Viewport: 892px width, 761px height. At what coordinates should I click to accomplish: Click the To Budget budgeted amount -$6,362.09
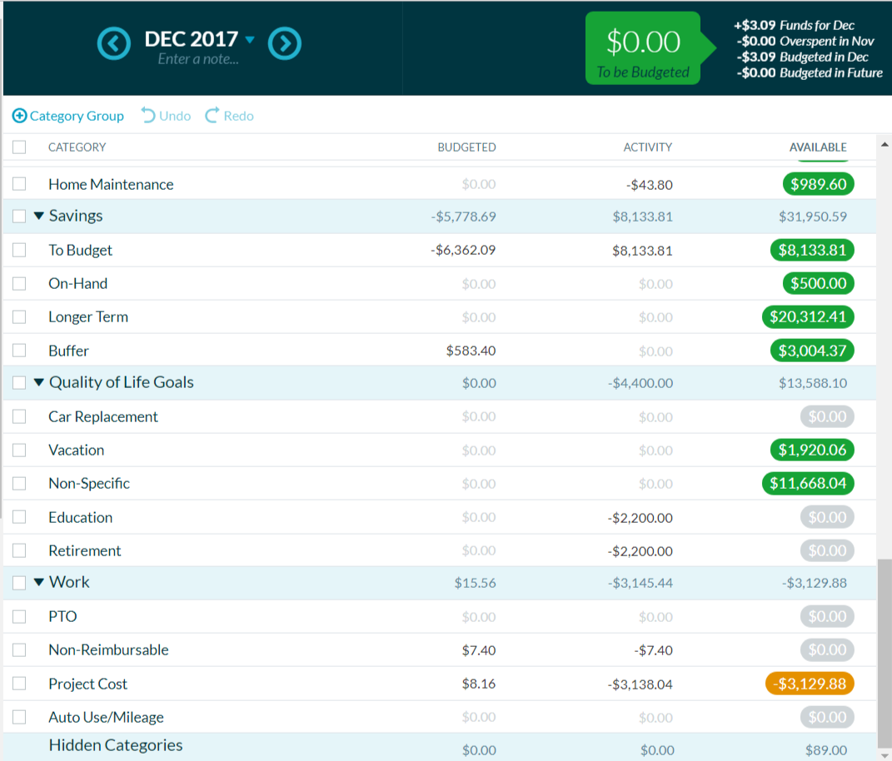(x=463, y=251)
